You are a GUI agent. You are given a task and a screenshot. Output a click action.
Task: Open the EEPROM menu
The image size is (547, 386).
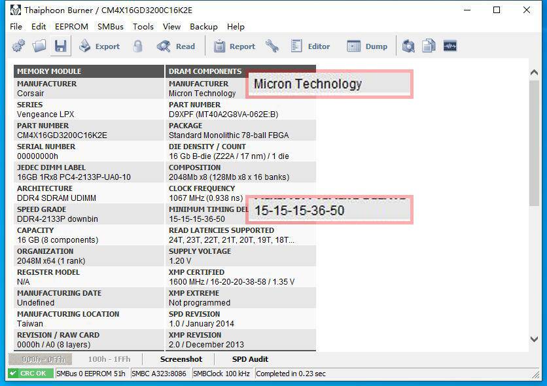[x=71, y=27]
